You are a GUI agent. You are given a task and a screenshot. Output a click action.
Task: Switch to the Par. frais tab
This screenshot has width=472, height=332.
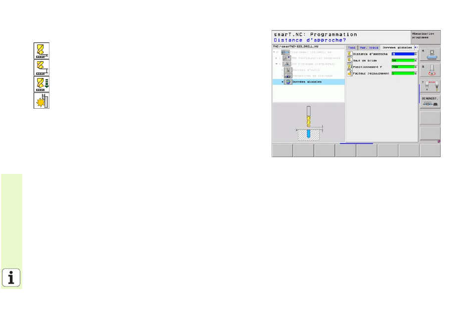pos(369,48)
